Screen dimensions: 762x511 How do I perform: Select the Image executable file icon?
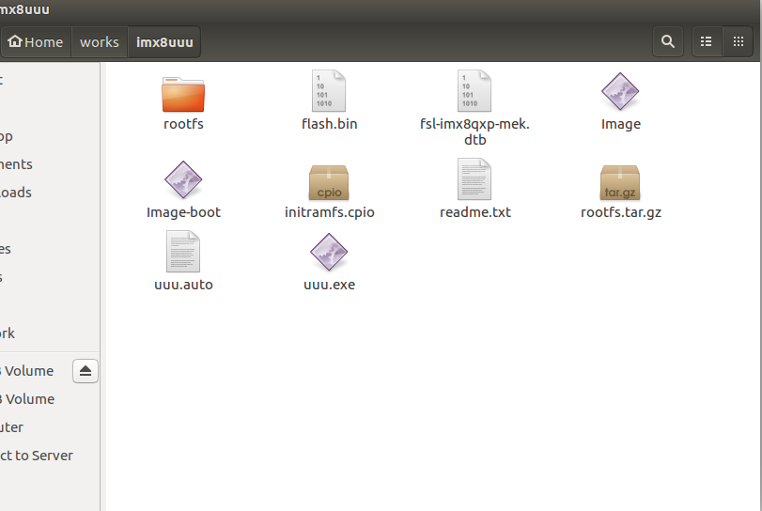(x=620, y=91)
